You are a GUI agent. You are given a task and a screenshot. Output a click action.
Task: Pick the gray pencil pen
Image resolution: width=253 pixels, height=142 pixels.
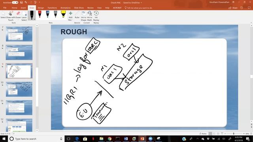tap(55, 14)
